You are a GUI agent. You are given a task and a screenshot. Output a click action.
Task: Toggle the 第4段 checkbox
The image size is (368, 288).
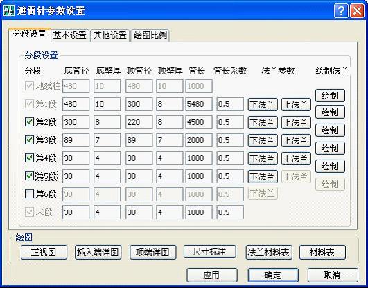click(29, 158)
